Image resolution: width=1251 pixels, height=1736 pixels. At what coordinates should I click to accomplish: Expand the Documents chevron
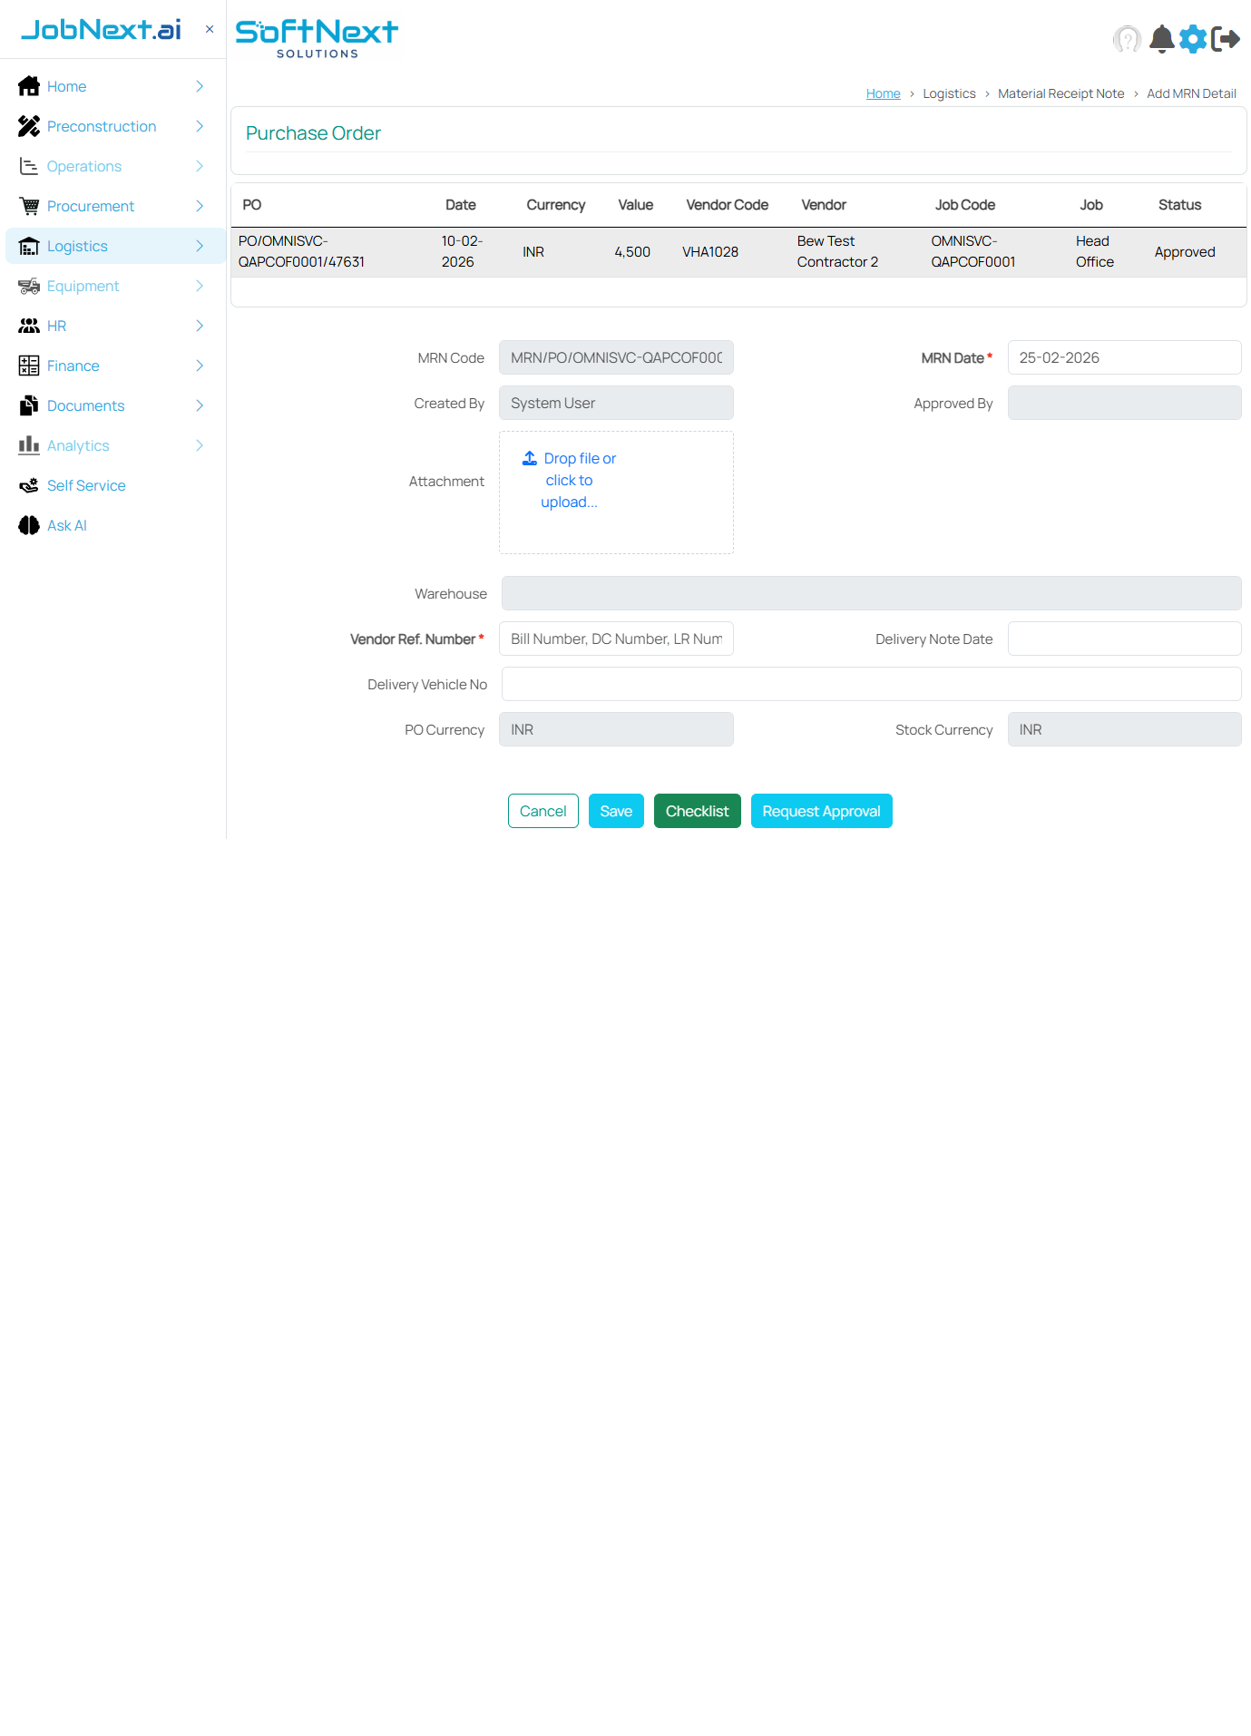pos(200,405)
